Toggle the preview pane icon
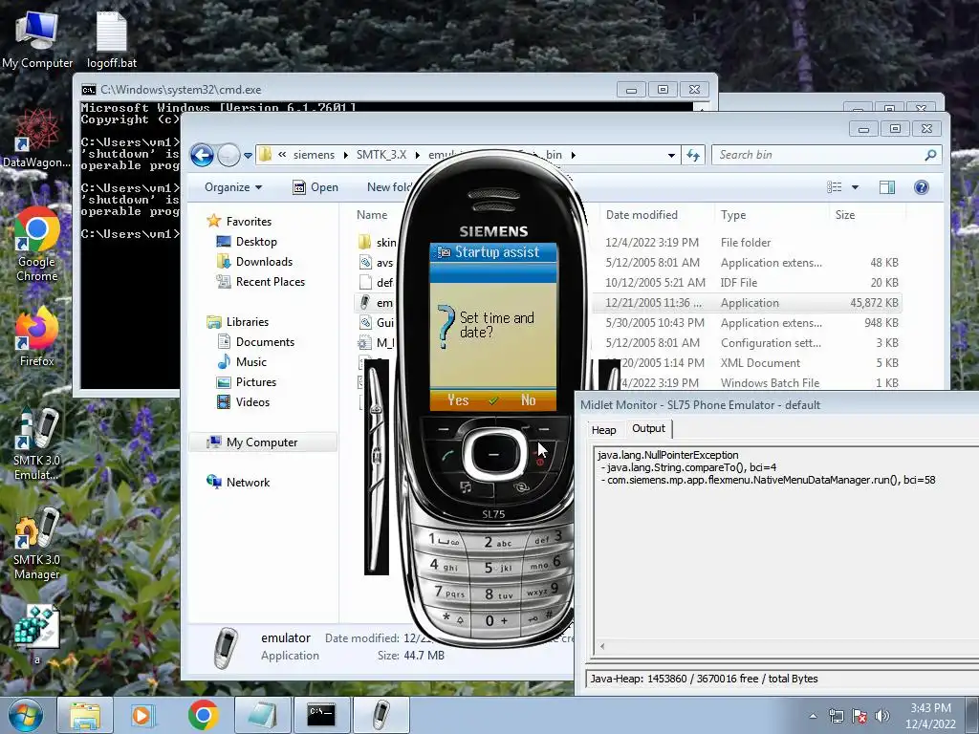This screenshot has height=734, width=979. (x=887, y=187)
